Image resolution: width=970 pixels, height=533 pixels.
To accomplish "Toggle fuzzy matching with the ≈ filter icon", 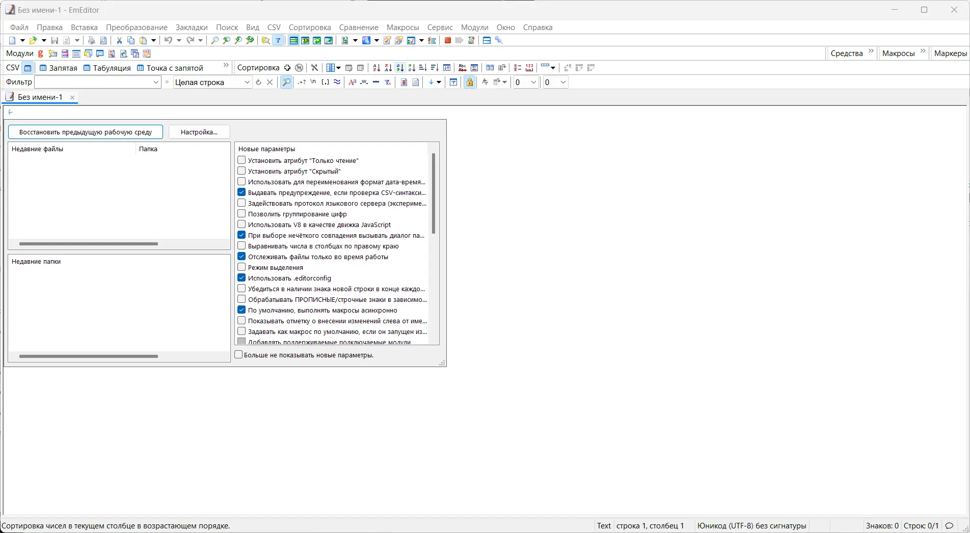I will click(337, 82).
